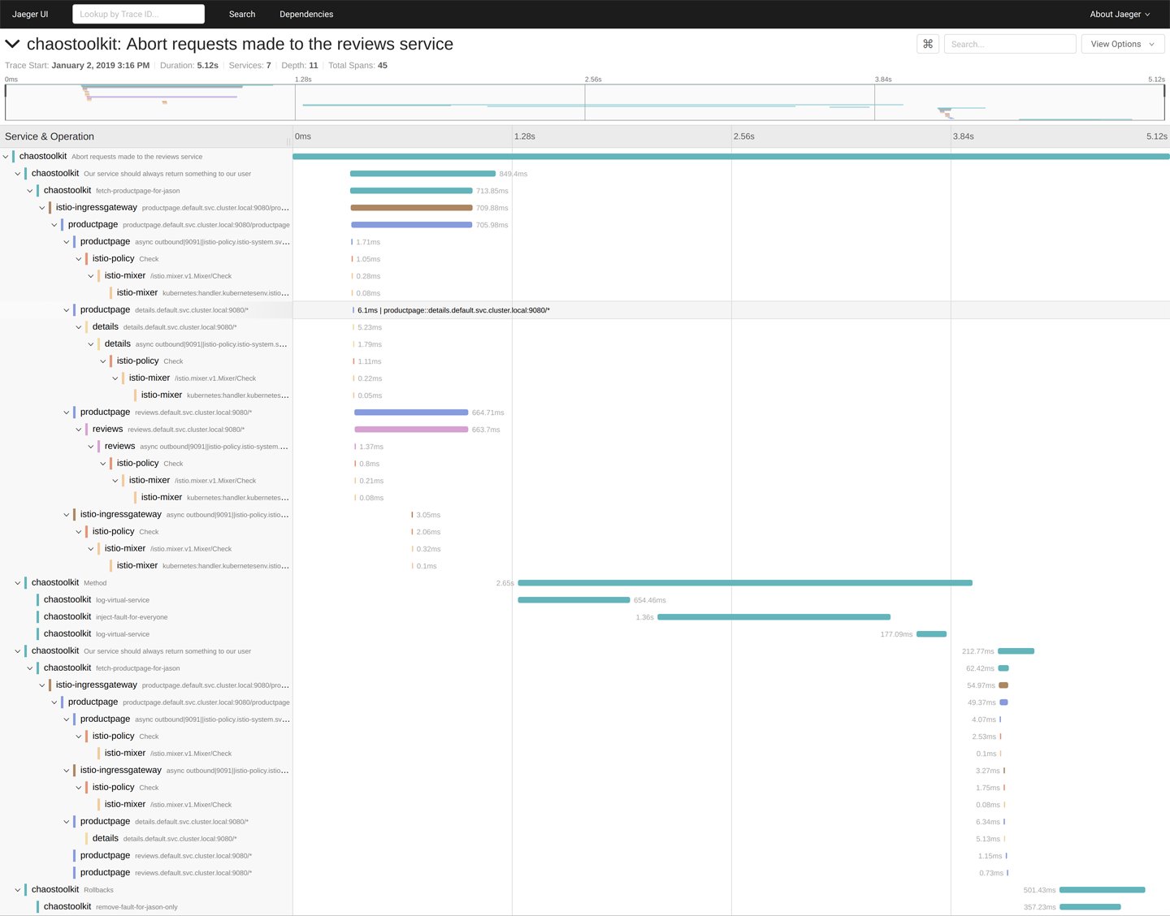Click the 709.88ms istio-ingressgateway span bar
Viewport: 1170px width, 916px height.
[x=411, y=208]
